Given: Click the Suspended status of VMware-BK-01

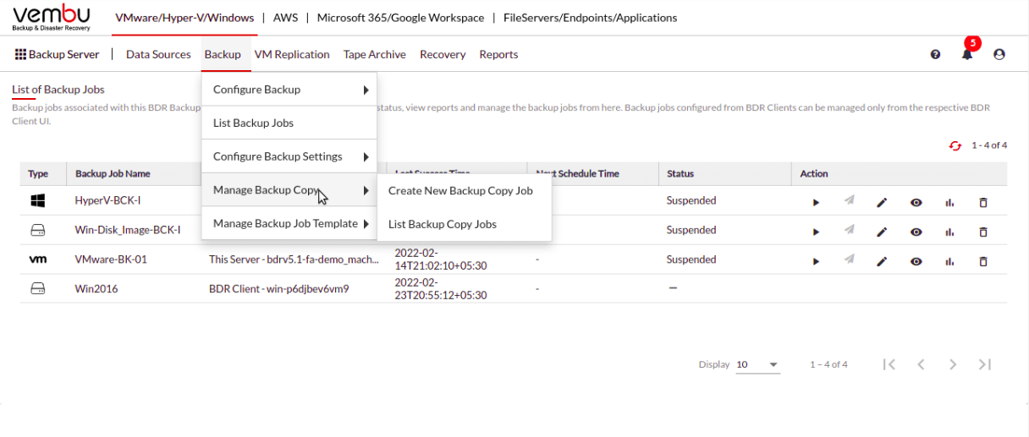Looking at the screenshot, I should (x=691, y=259).
